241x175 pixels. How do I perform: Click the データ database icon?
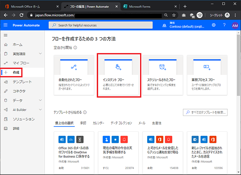6,101
